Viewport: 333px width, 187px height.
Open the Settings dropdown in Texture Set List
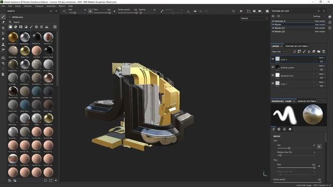pyautogui.click(x=319, y=16)
